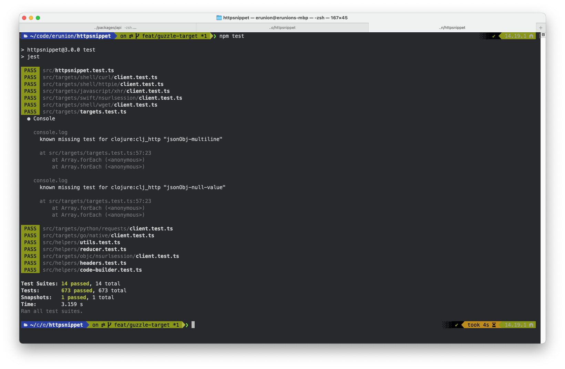Click 'src/helpers/headers.test.ts' path
Screen dimensions: 565x369
click(x=84, y=263)
